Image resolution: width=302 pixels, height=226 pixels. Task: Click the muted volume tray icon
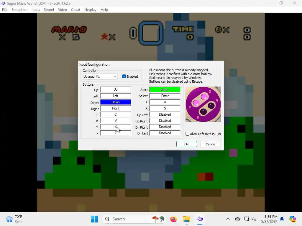click(254, 219)
